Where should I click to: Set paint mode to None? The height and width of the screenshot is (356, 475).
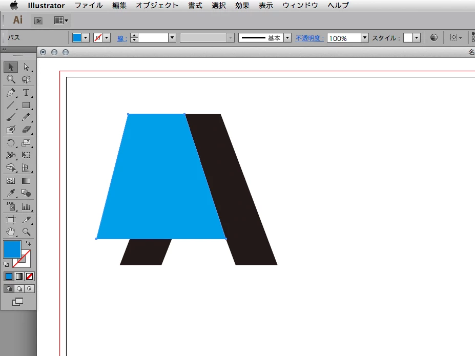tap(29, 277)
